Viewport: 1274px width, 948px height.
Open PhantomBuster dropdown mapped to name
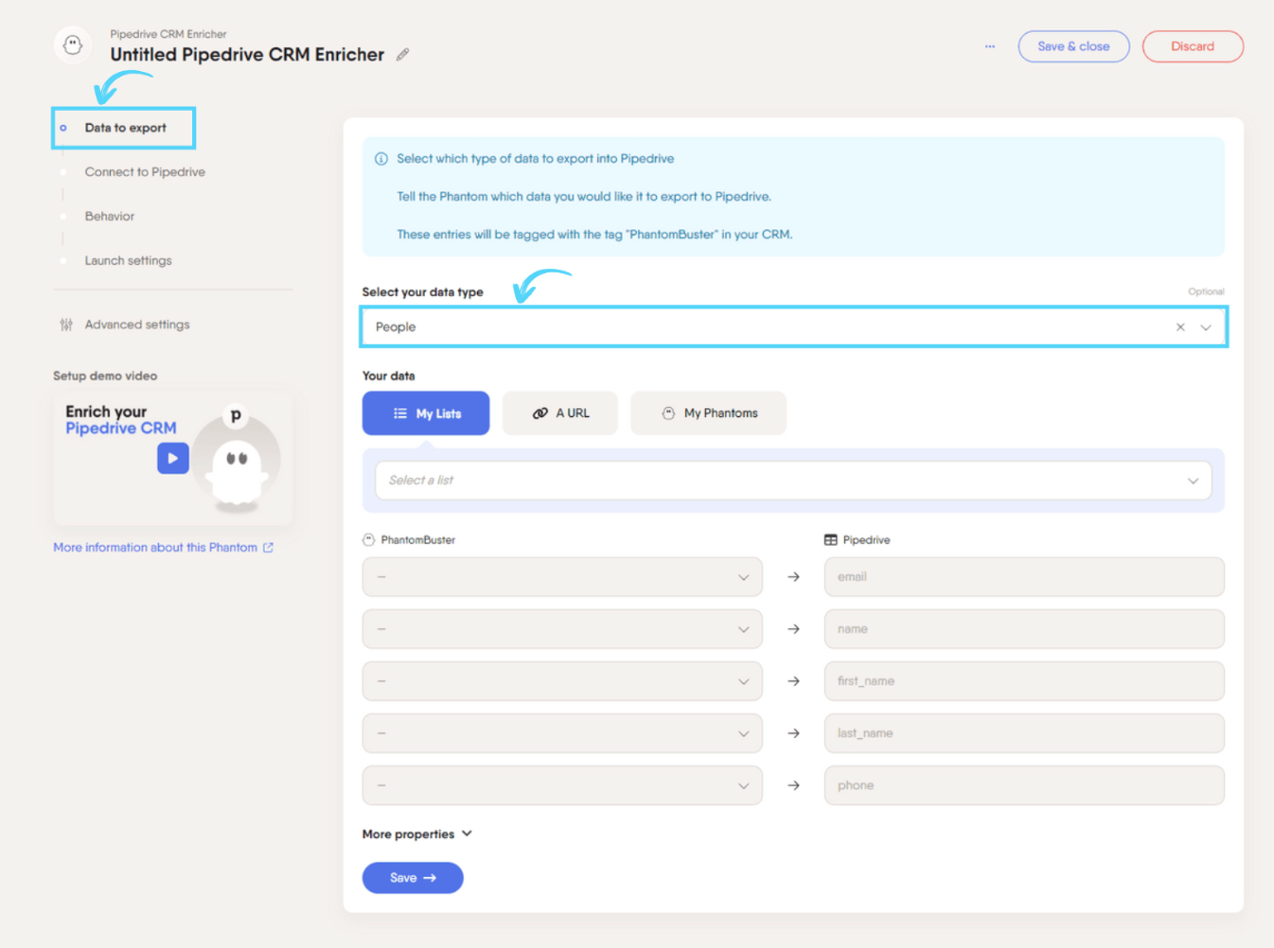click(x=562, y=629)
